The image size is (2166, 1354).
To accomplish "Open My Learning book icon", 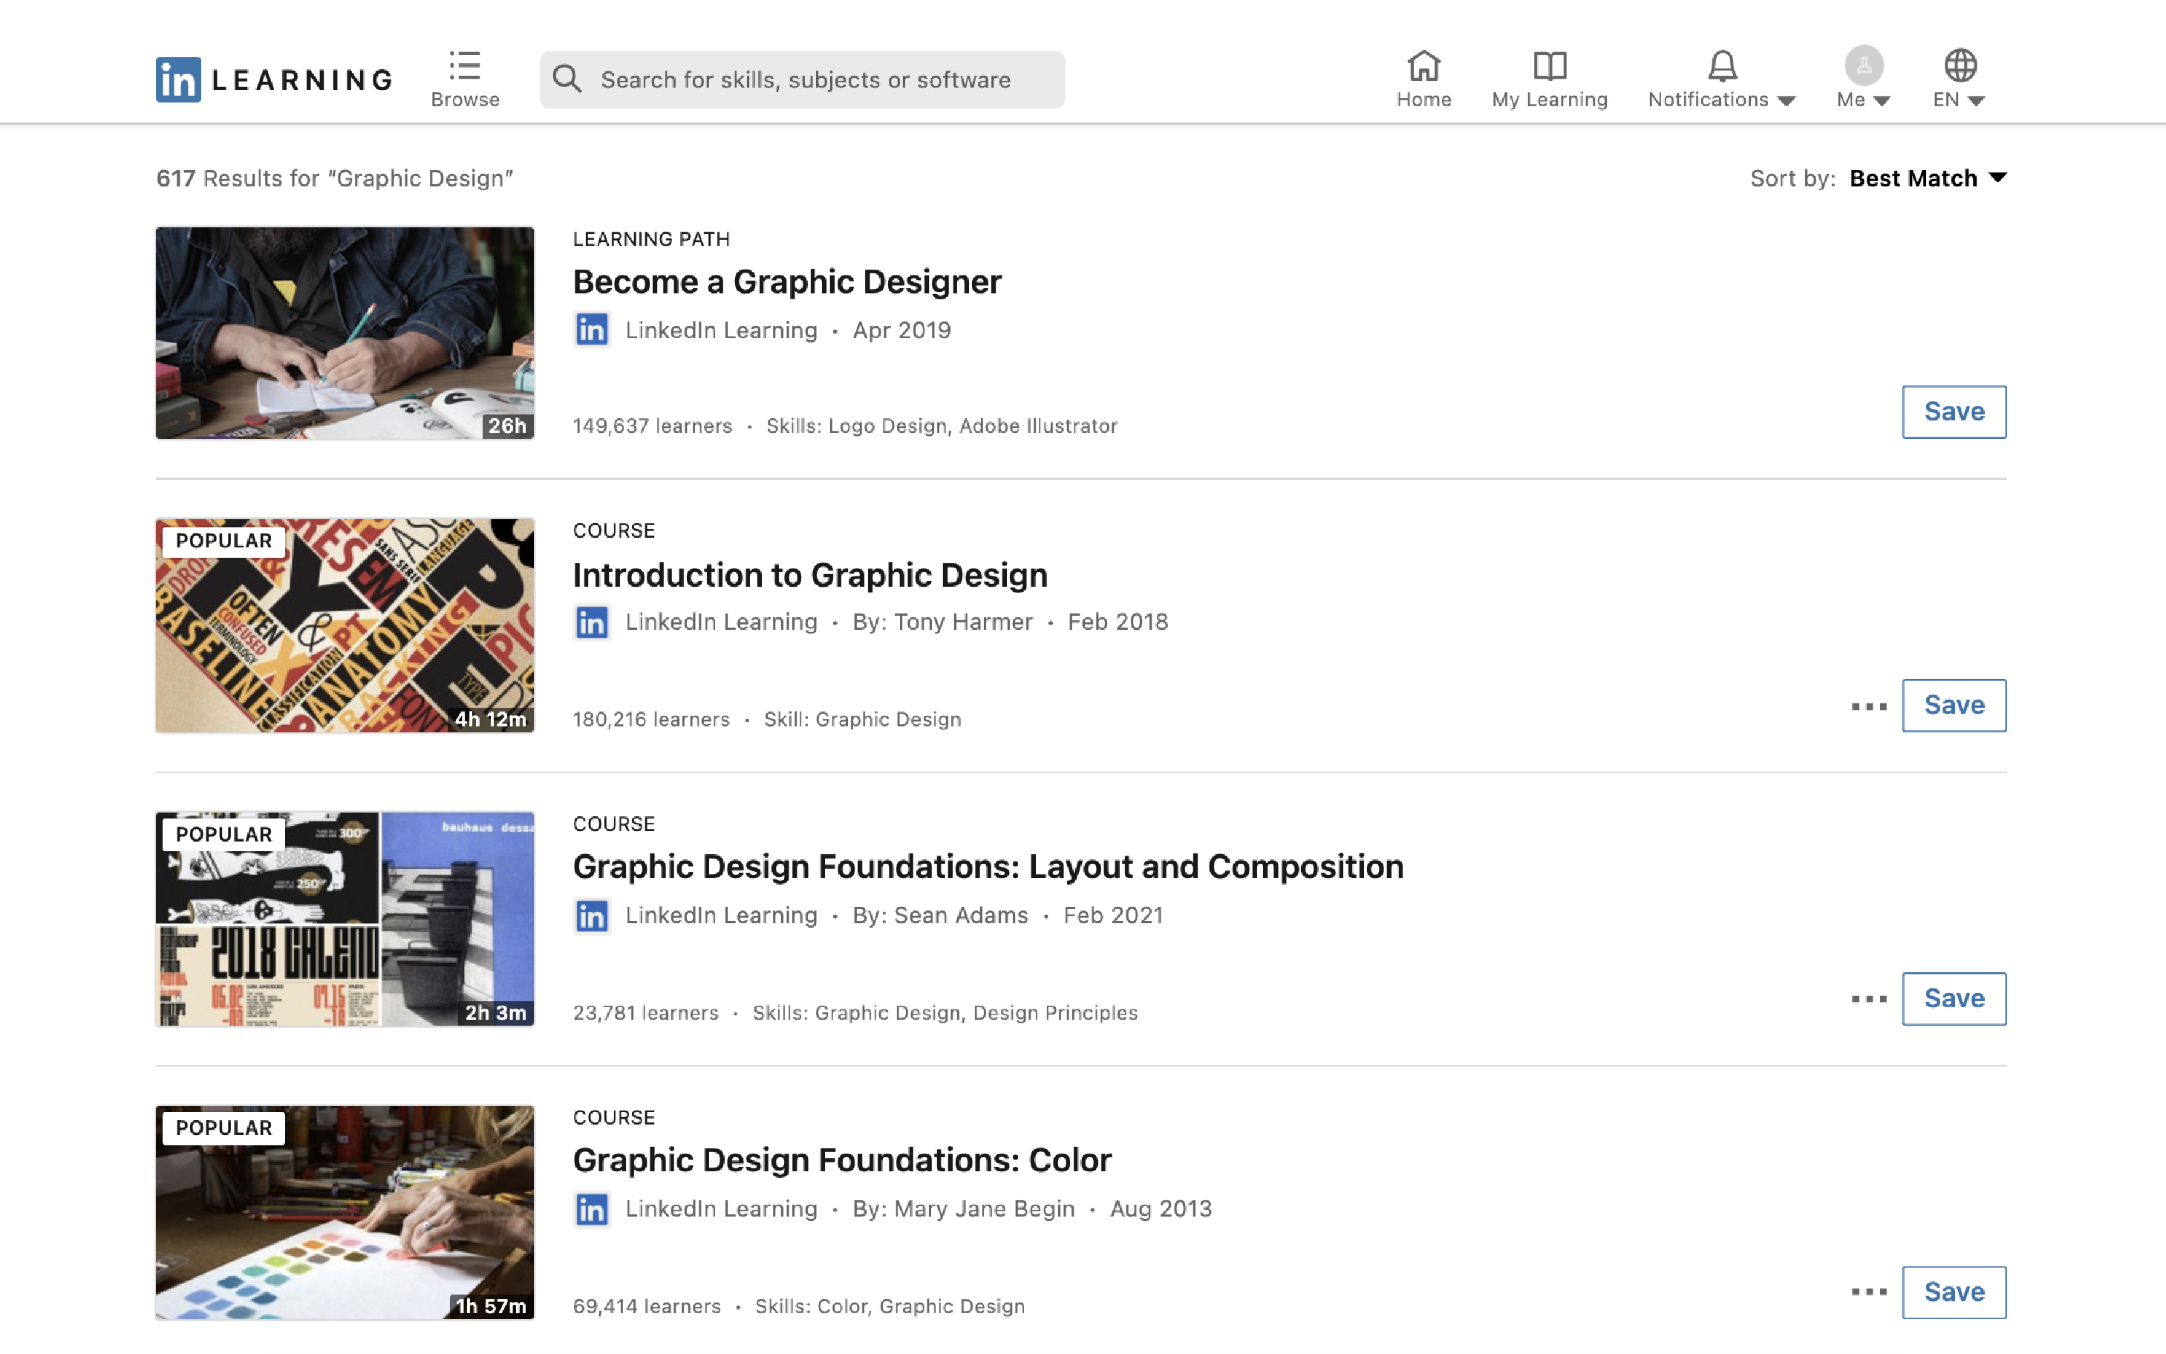I will [x=1549, y=65].
